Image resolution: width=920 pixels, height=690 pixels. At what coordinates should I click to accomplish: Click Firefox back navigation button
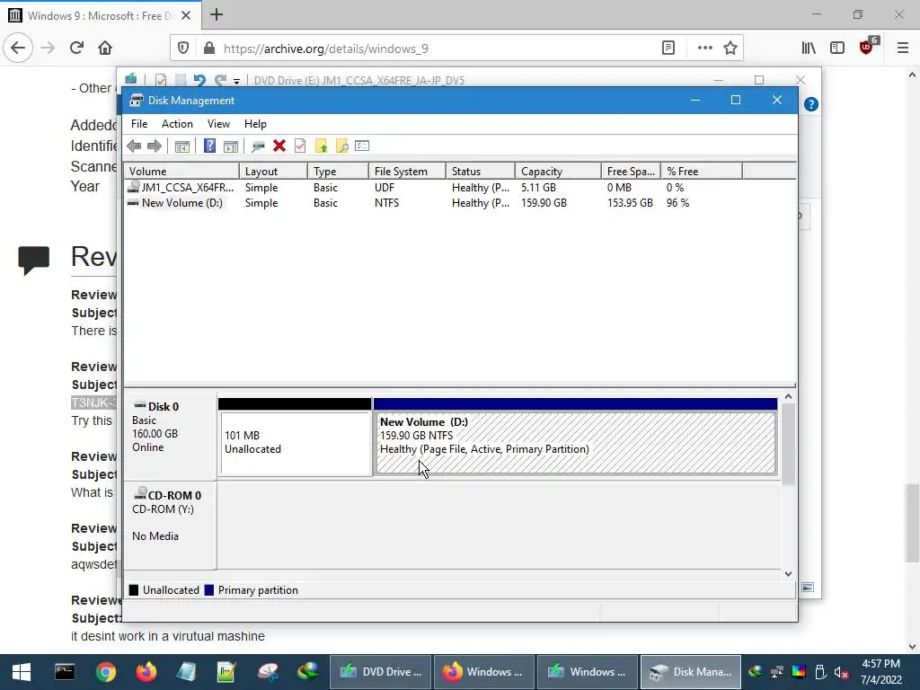(x=18, y=49)
